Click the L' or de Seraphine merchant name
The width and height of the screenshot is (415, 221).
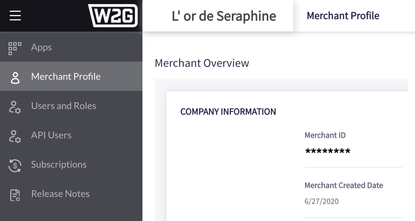point(224,16)
